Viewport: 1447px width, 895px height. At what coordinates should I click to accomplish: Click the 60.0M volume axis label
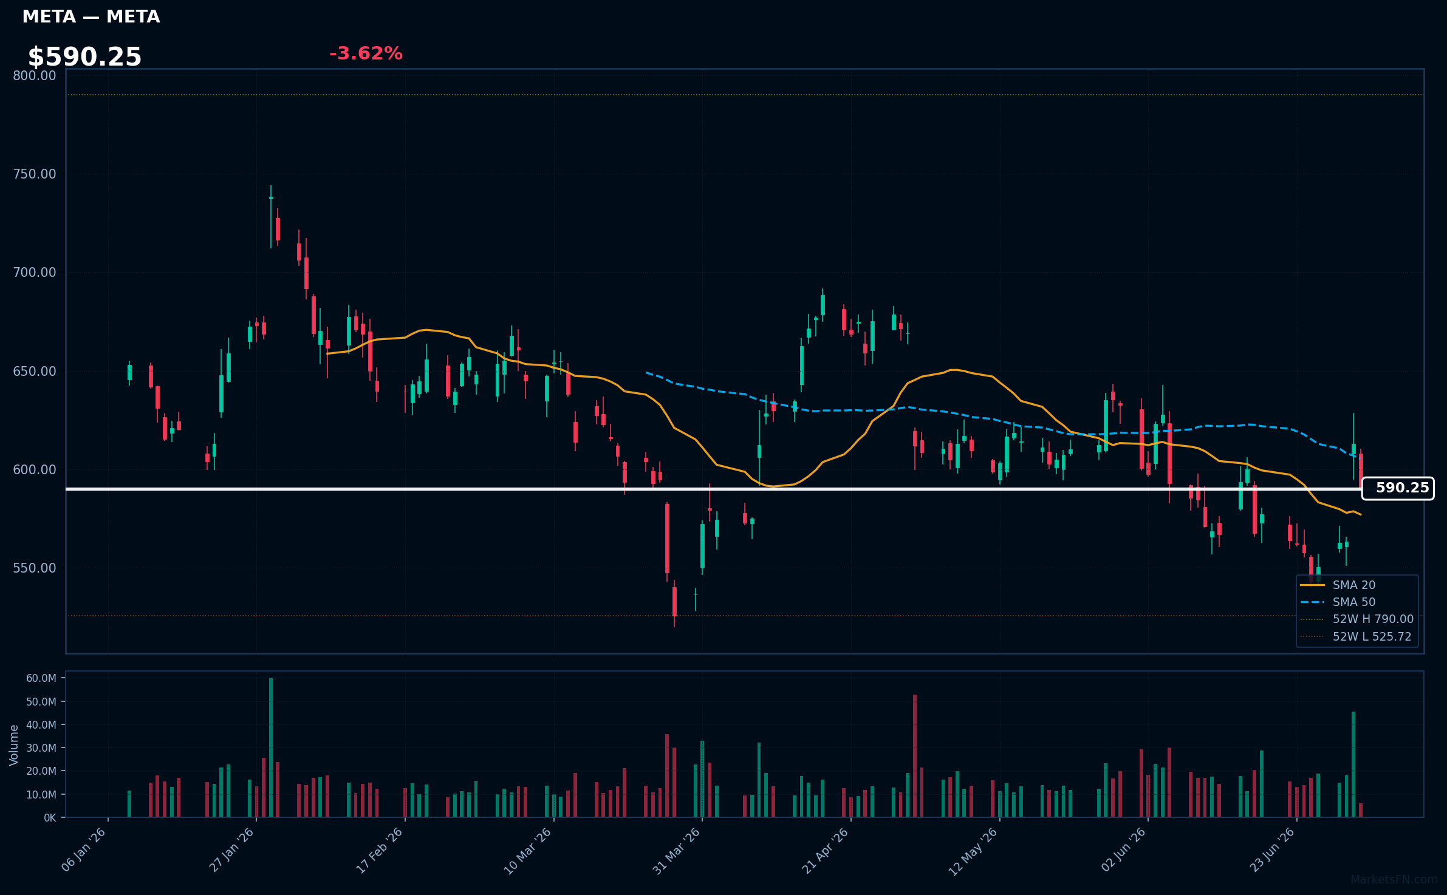click(41, 678)
